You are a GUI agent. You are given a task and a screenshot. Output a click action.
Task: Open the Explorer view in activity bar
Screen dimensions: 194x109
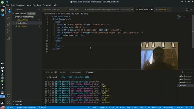8,11
